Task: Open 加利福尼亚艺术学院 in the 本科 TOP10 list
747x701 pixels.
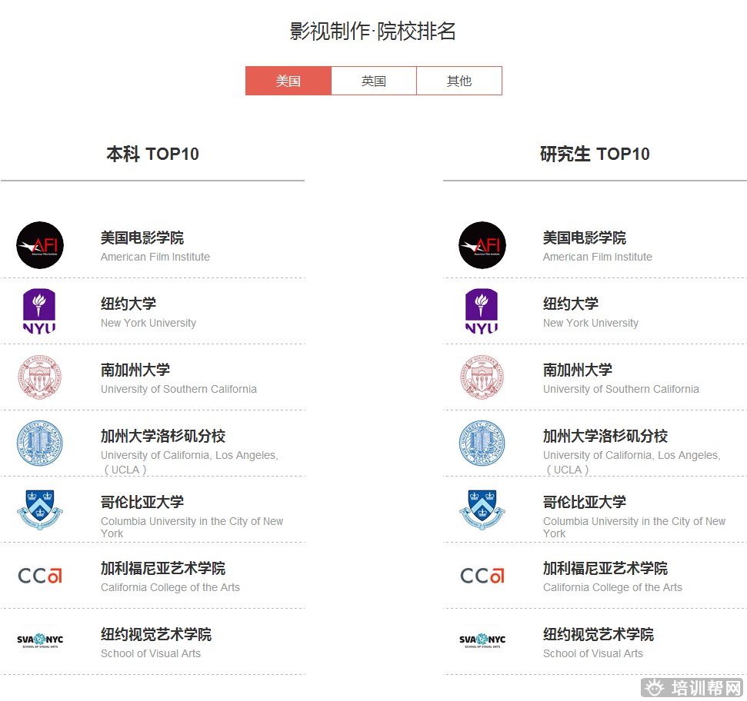Action: click(163, 568)
